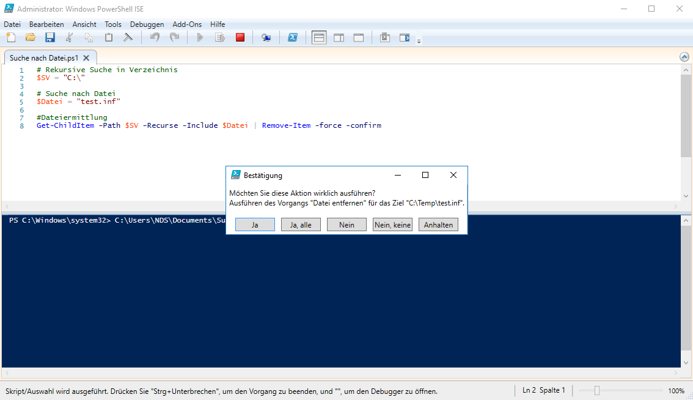Toggle Show Script Pane Right layout
Viewport: 693px width, 400px height.
pos(339,38)
